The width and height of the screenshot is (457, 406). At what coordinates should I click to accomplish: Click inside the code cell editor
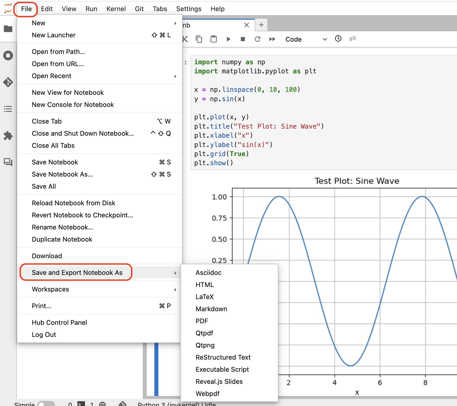tap(324, 112)
